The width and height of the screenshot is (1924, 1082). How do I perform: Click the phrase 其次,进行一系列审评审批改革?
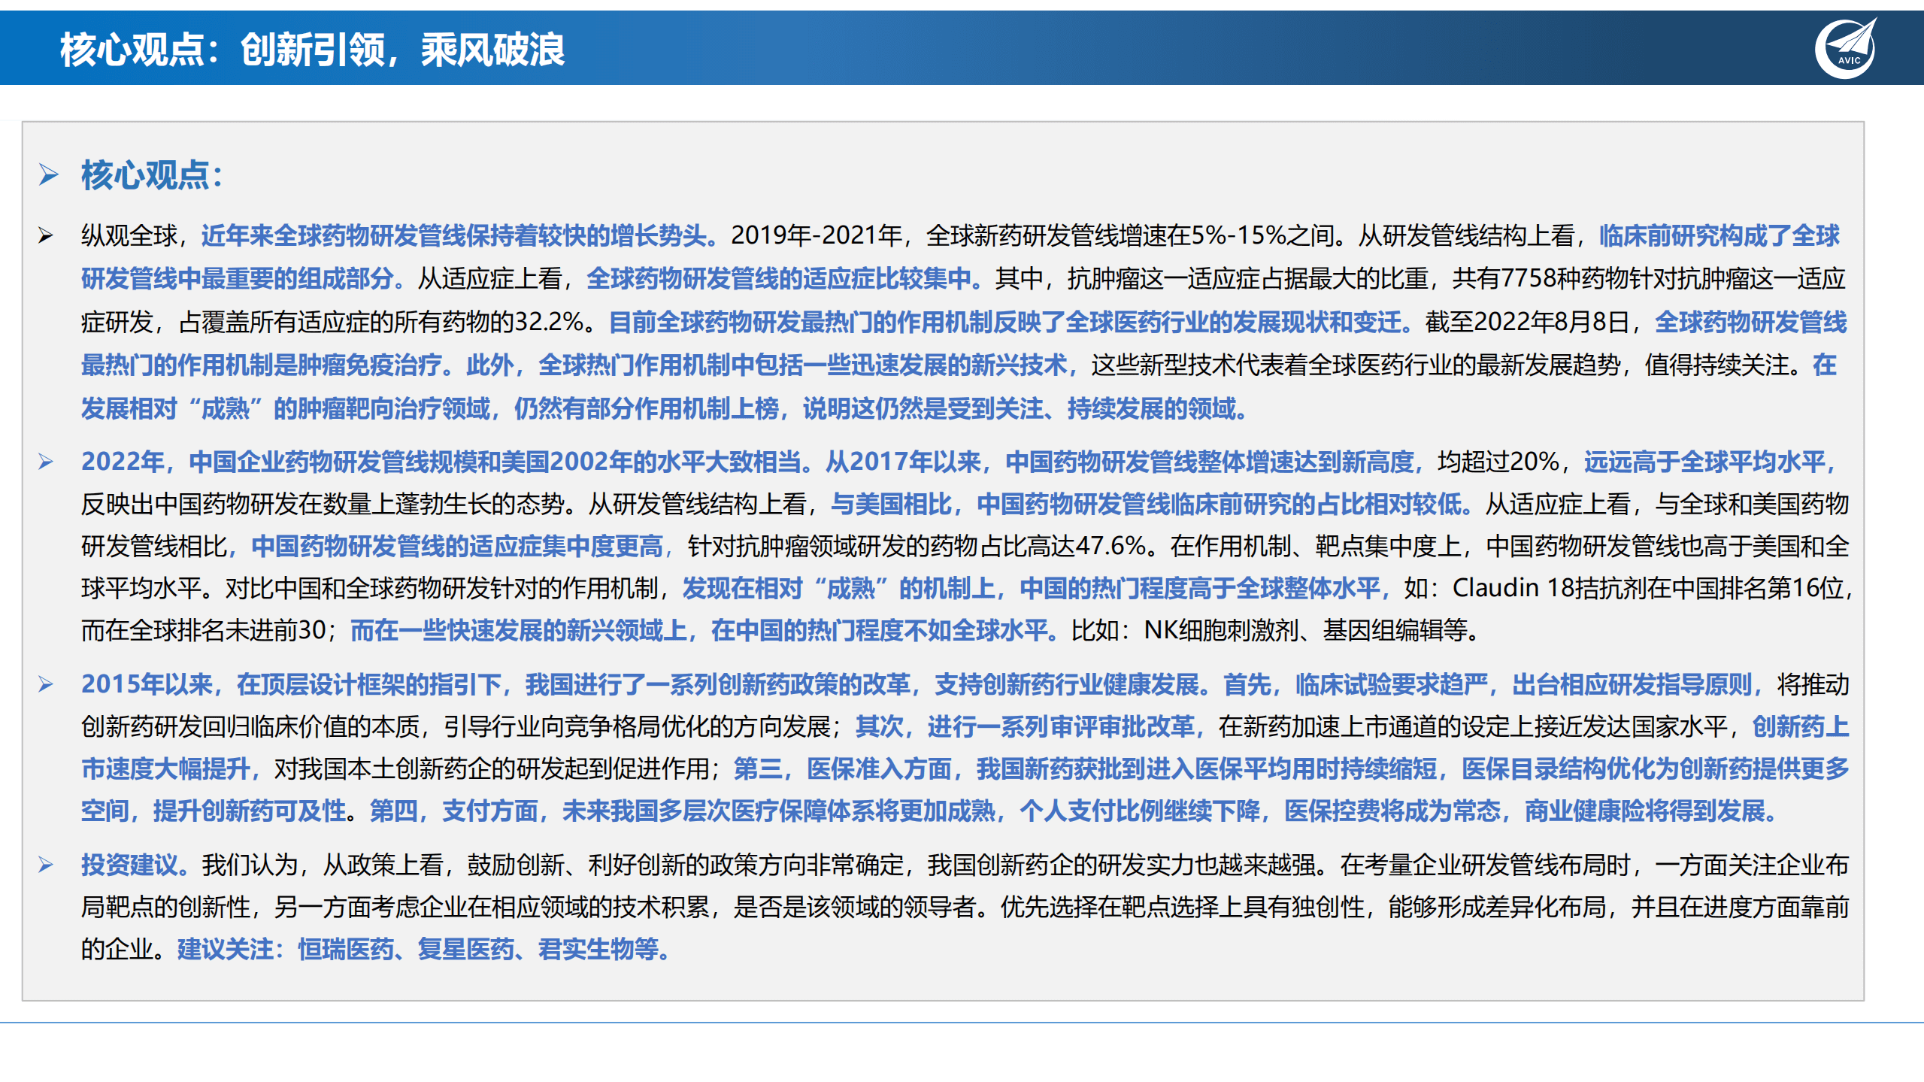coord(1024,726)
